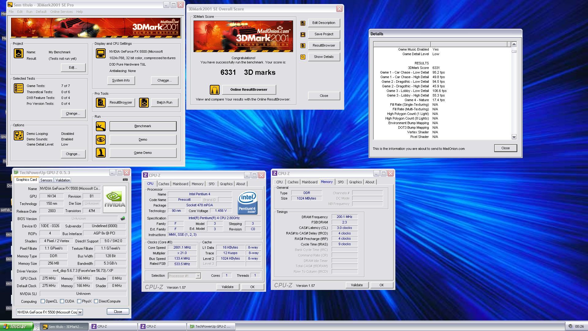Open the Processor #1 selection dropdown
The image size is (588, 331).
coord(198,276)
